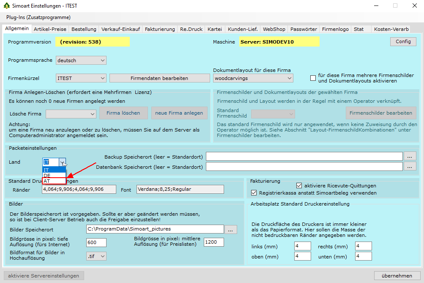
Task: Click browse button for Backup Speicherort
Action: point(410,157)
